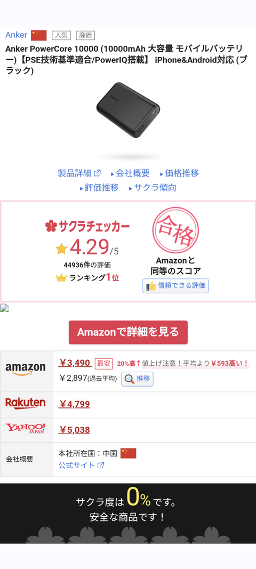Viewport: 256px width, 569px height.
Task: Click the 合格 stamp icon
Action: (x=175, y=230)
